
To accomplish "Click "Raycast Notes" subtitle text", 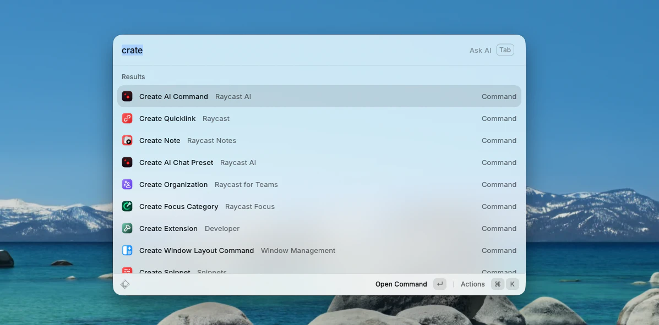I will (x=211, y=141).
